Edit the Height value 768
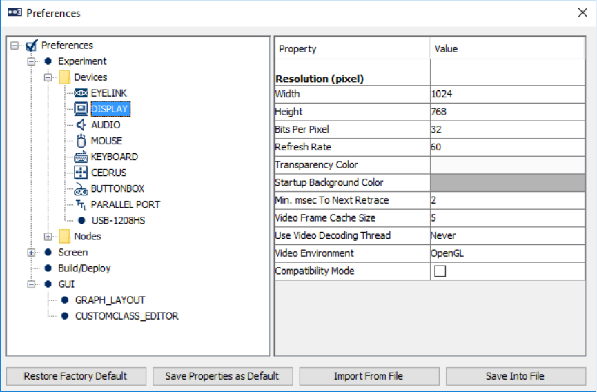 507,112
